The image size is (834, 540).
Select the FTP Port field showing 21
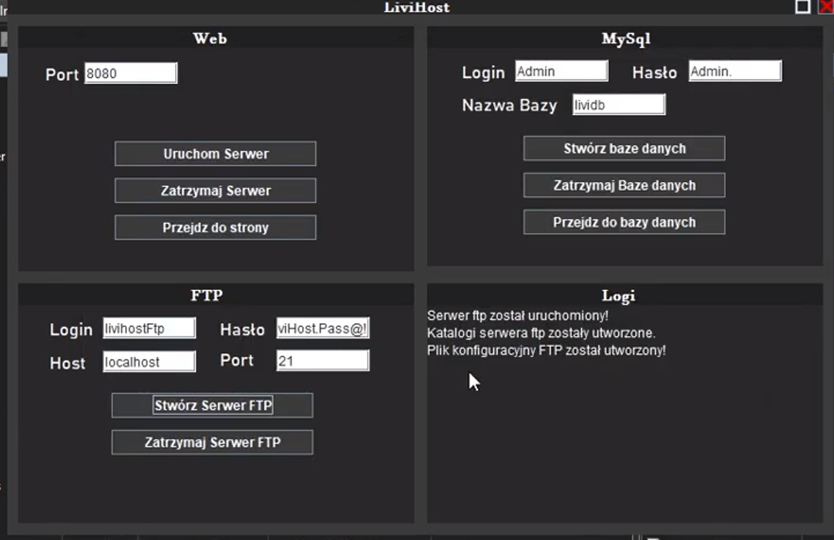[x=321, y=359]
